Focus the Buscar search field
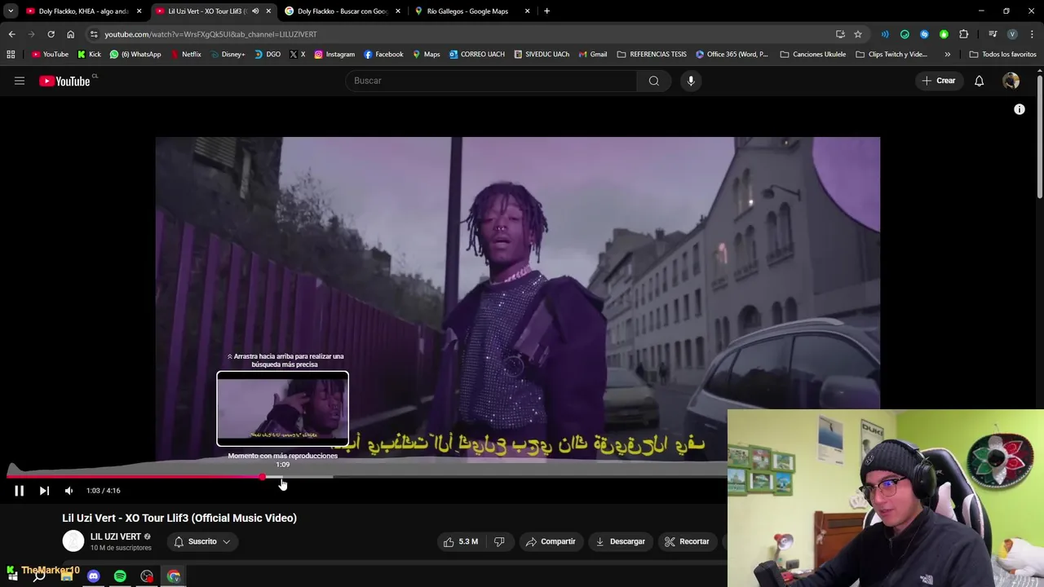Image resolution: width=1044 pixels, height=587 pixels. point(491,81)
